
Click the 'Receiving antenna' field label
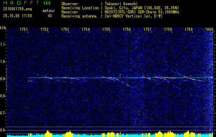pos(79,16)
